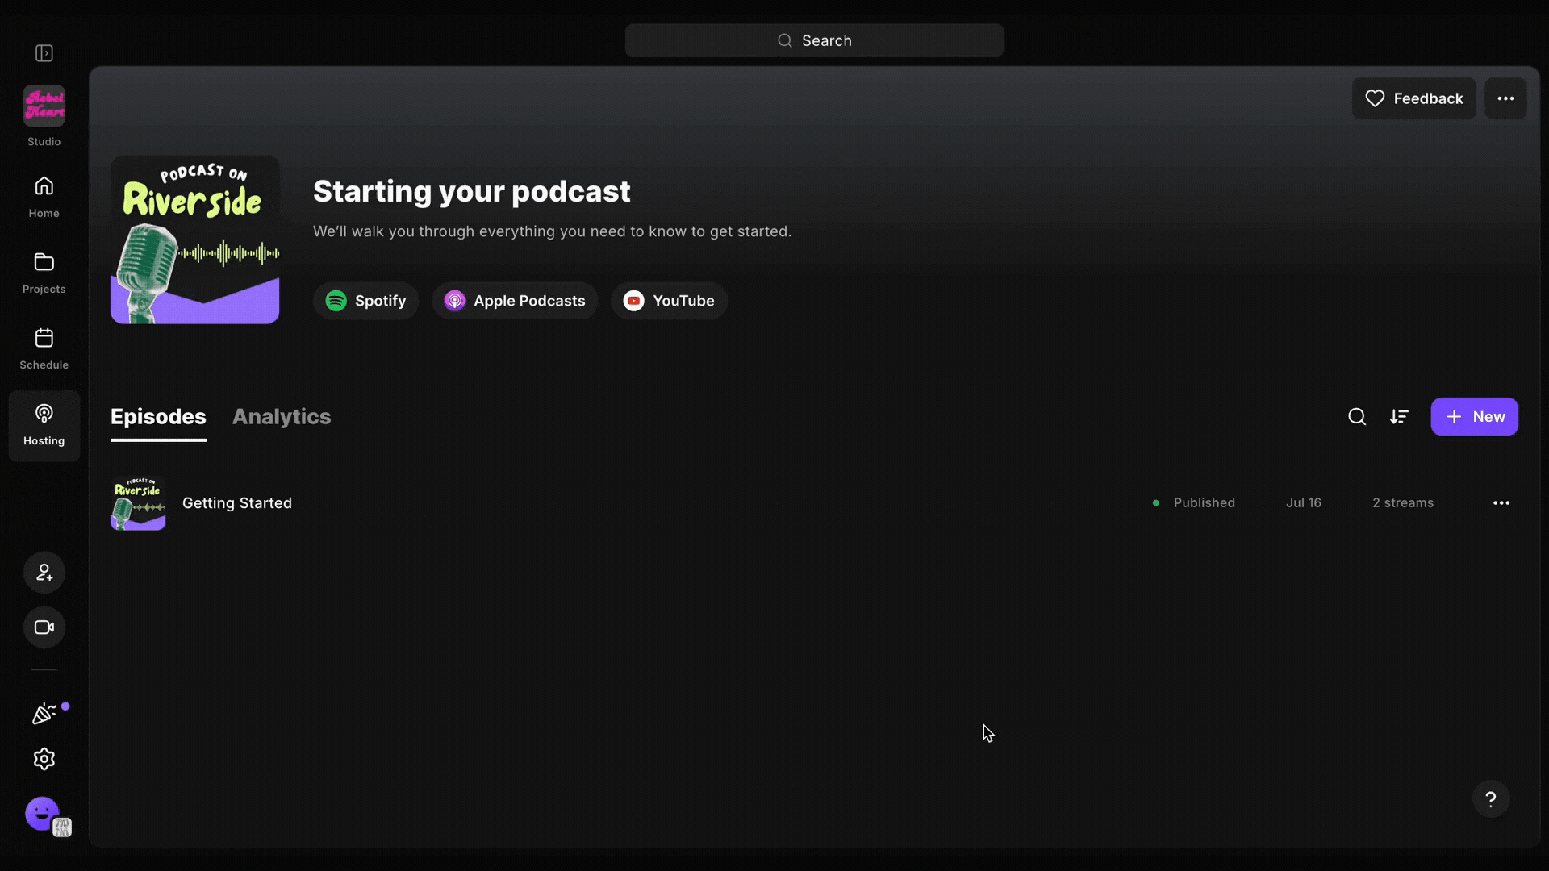Switch to the Analytics tab
This screenshot has width=1549, height=871.
282,417
